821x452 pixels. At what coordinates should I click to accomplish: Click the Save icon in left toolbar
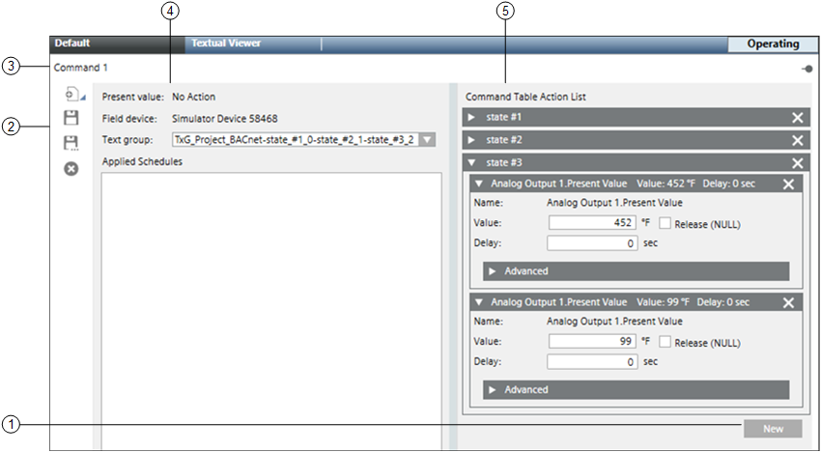[x=71, y=118]
